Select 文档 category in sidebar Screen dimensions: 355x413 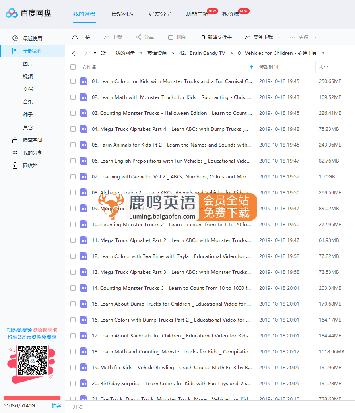pyautogui.click(x=28, y=89)
